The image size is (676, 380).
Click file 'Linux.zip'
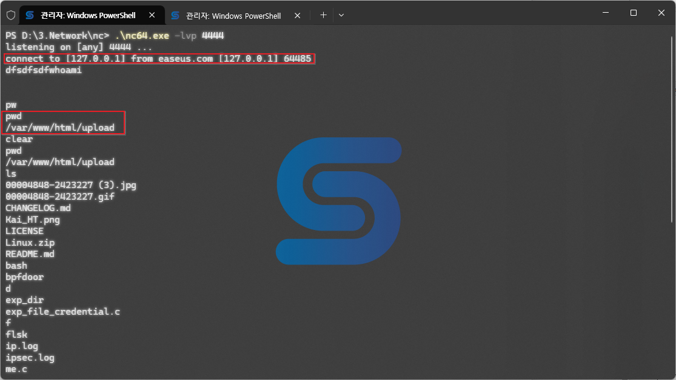(30, 243)
